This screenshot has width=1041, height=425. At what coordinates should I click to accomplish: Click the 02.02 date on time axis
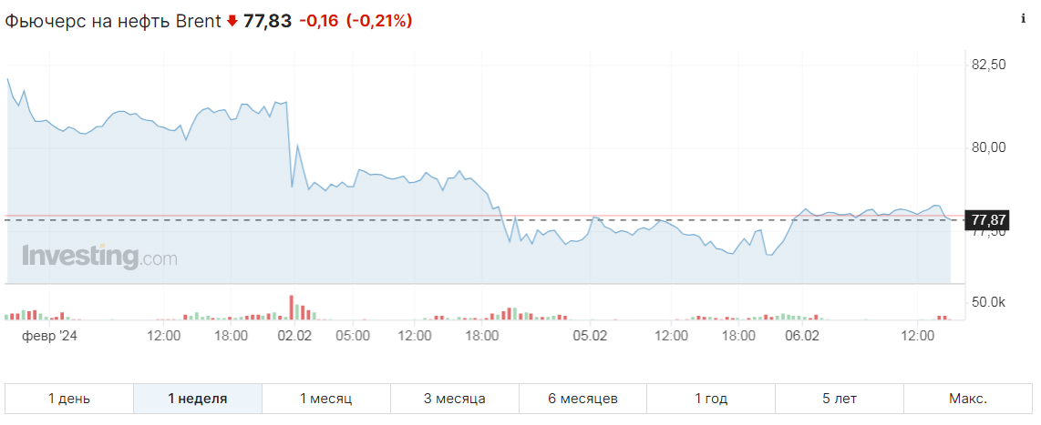[x=294, y=336]
